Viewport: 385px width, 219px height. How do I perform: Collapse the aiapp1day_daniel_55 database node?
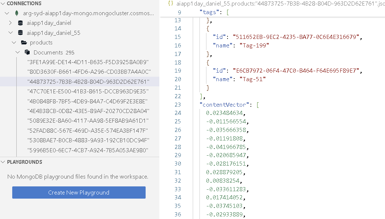tap(11, 33)
